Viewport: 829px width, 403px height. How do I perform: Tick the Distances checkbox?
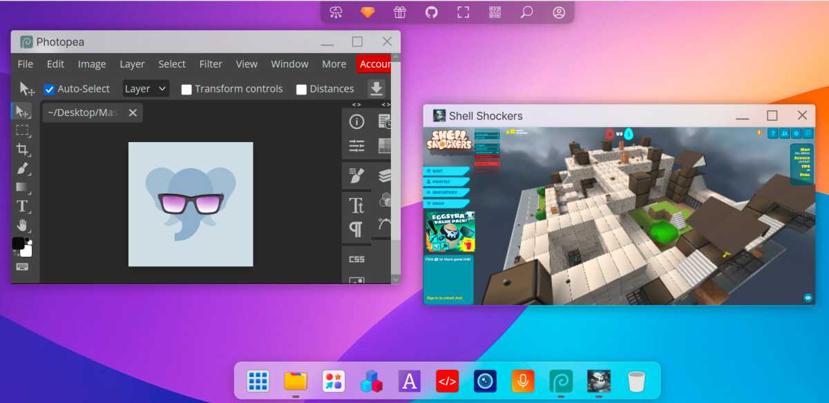(x=301, y=89)
